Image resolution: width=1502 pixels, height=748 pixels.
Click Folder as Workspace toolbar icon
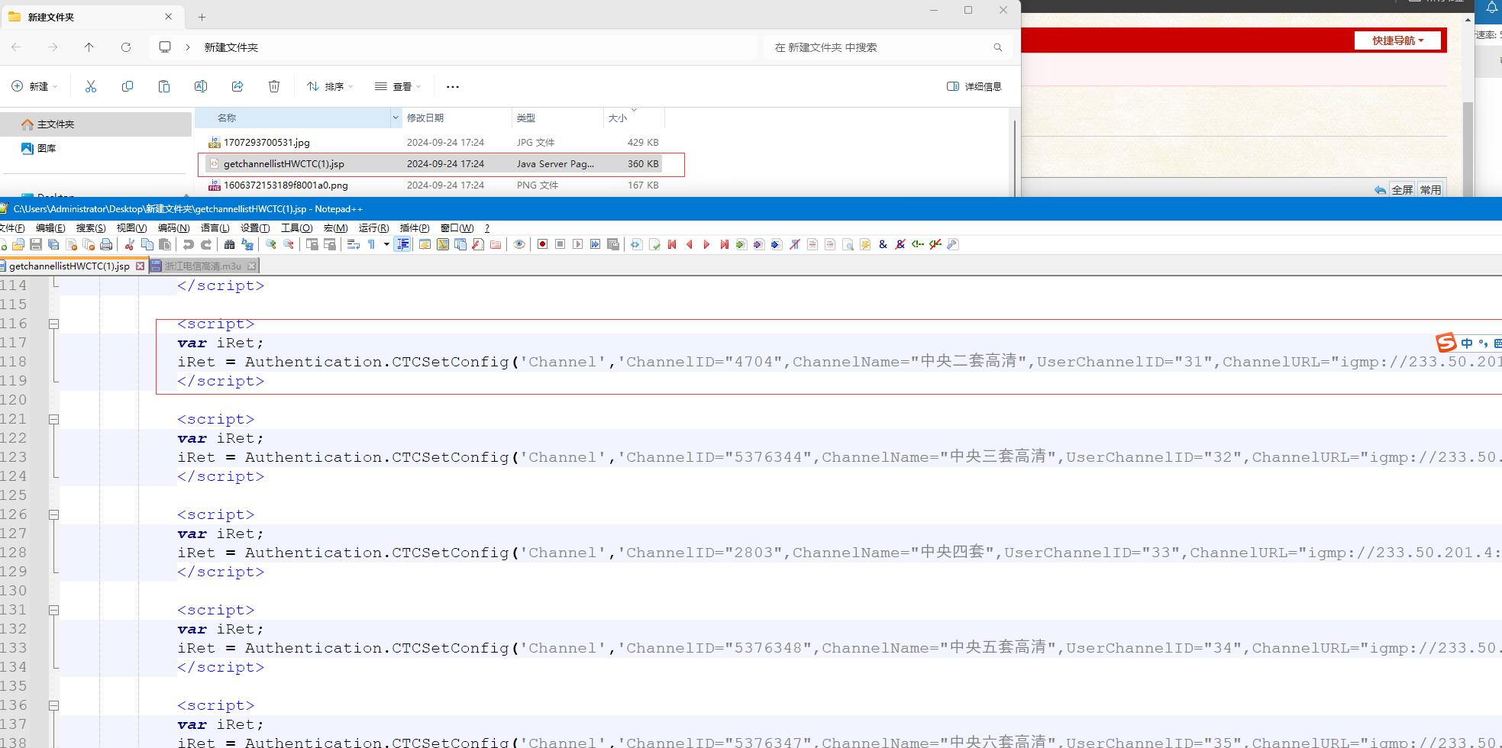pyautogui.click(x=496, y=244)
